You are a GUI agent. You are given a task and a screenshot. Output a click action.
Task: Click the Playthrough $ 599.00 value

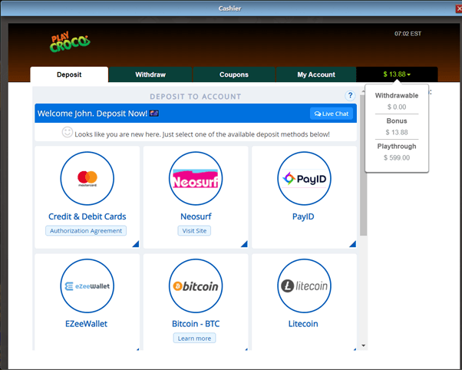click(x=397, y=157)
